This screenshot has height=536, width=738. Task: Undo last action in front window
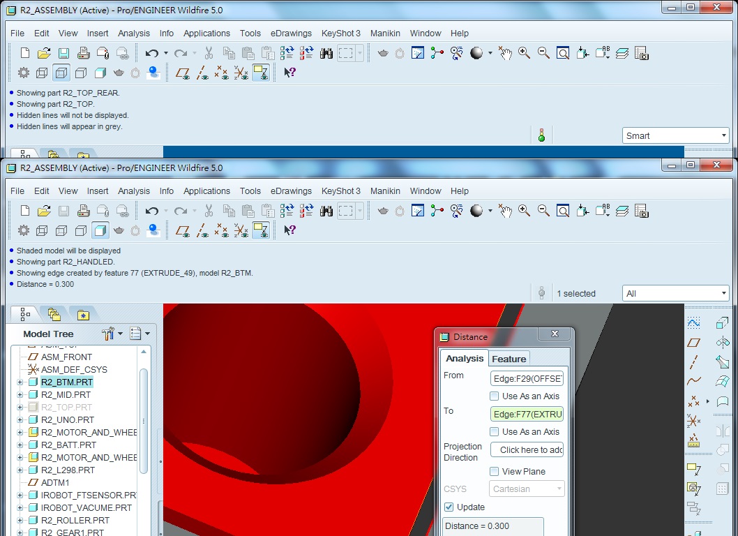151,211
